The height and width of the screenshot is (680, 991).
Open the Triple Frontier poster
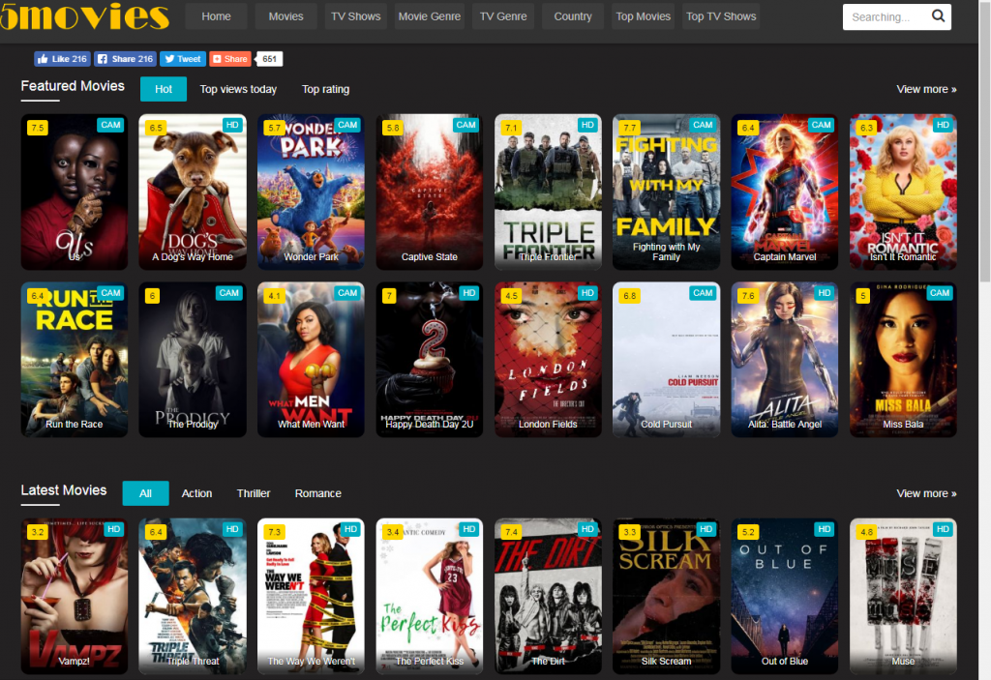click(548, 192)
